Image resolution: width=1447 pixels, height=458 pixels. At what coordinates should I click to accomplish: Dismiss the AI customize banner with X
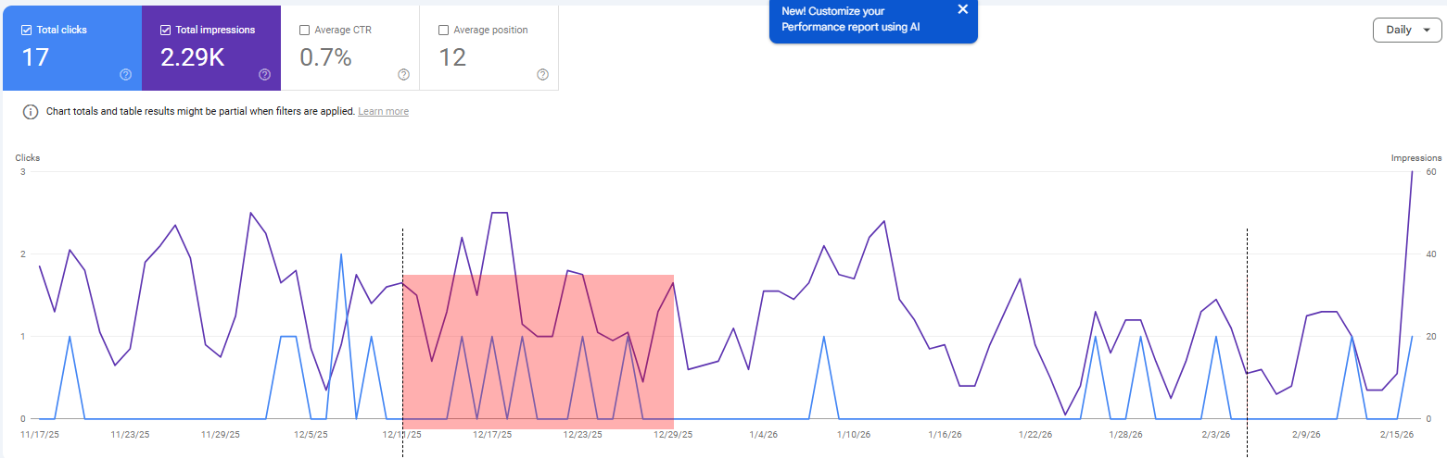pos(962,9)
